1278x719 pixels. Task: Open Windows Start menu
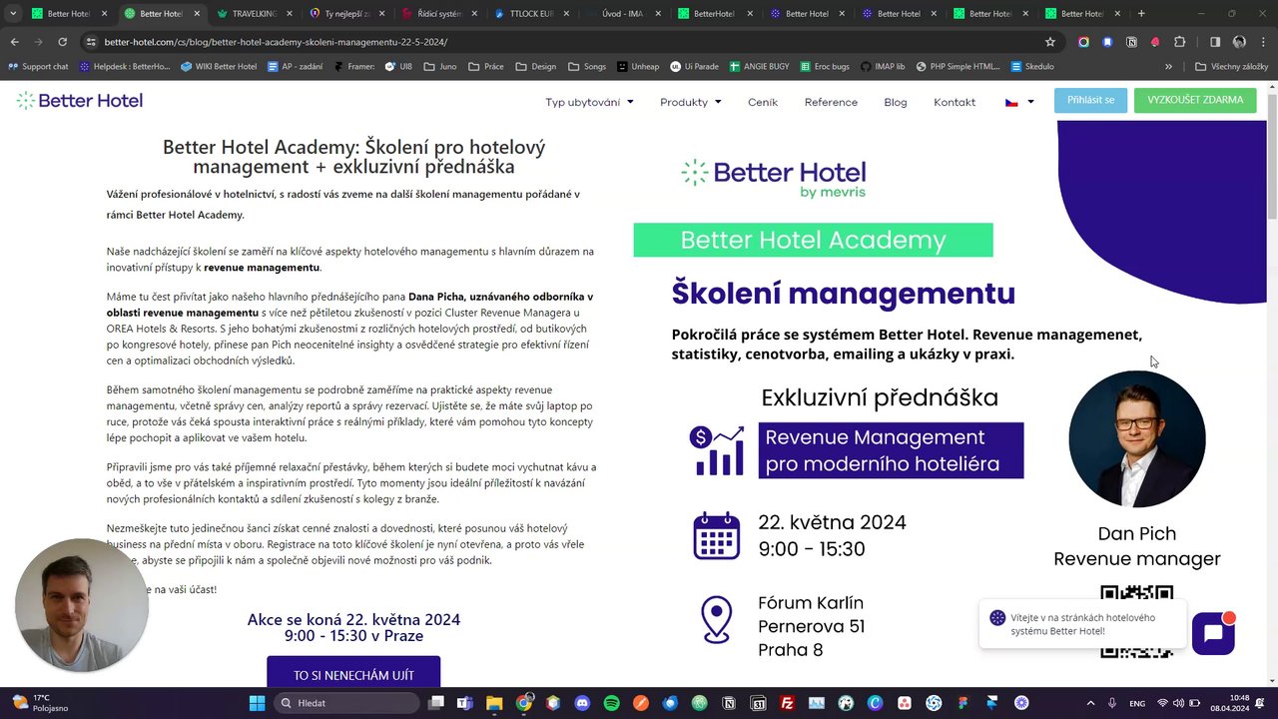[x=257, y=703]
